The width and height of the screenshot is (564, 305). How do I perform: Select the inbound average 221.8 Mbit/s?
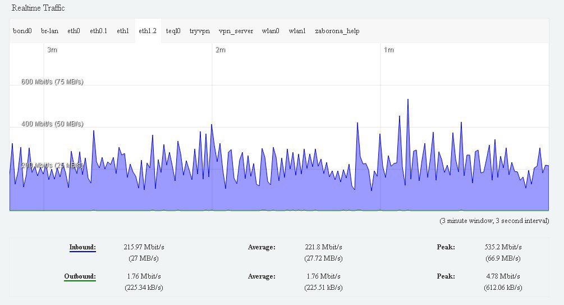point(323,247)
